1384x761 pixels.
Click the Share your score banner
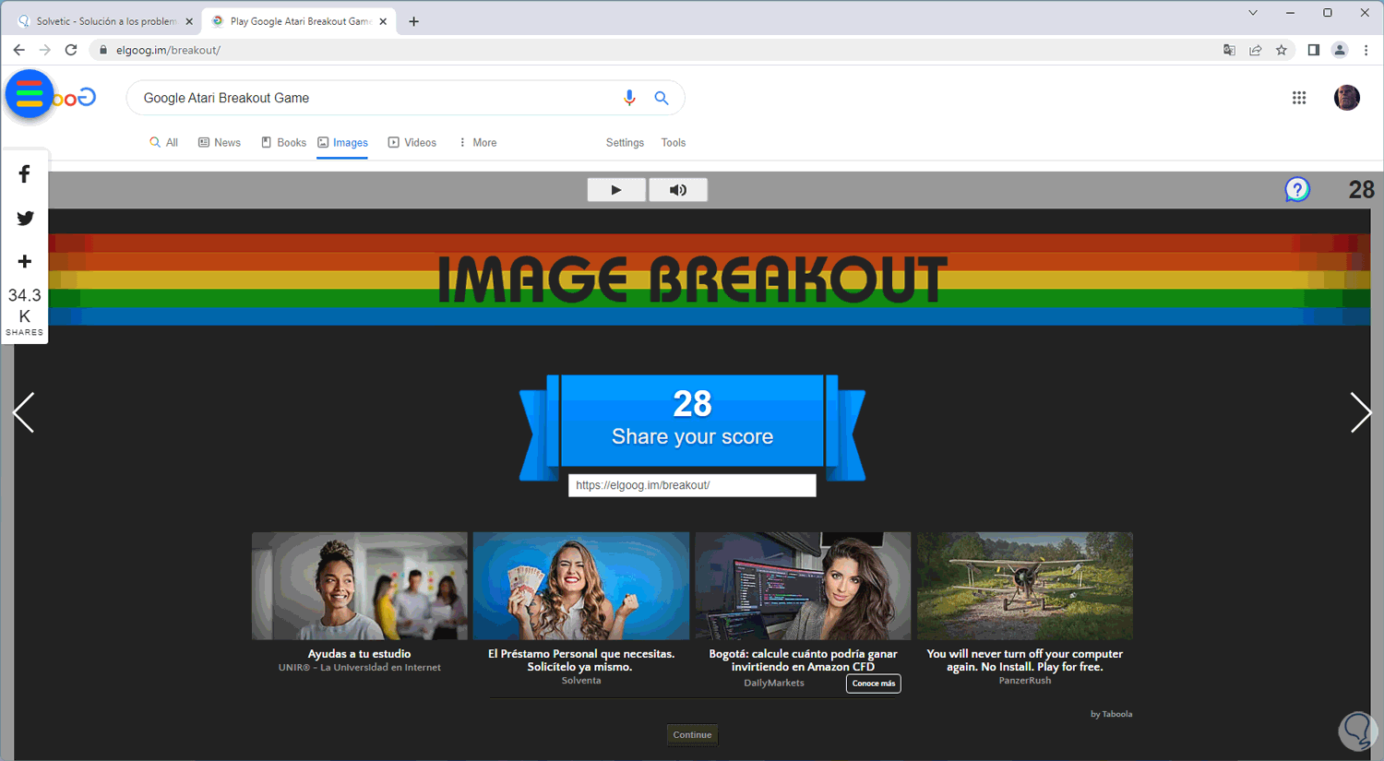692,422
